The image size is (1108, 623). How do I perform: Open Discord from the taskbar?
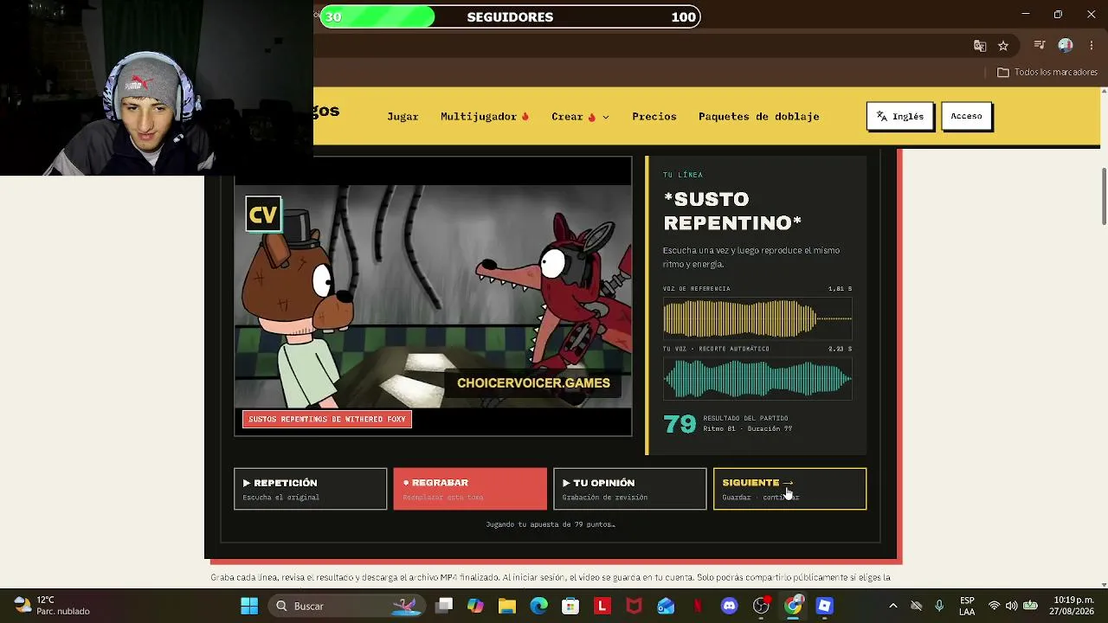(x=729, y=606)
